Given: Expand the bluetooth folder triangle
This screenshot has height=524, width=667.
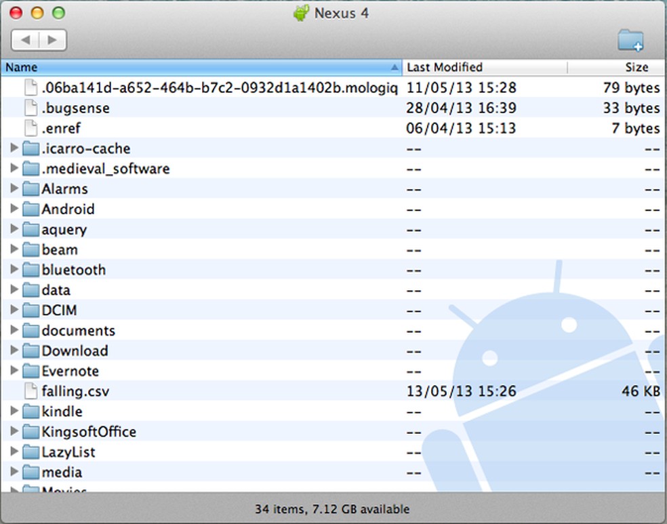Looking at the screenshot, I should coord(14,269).
